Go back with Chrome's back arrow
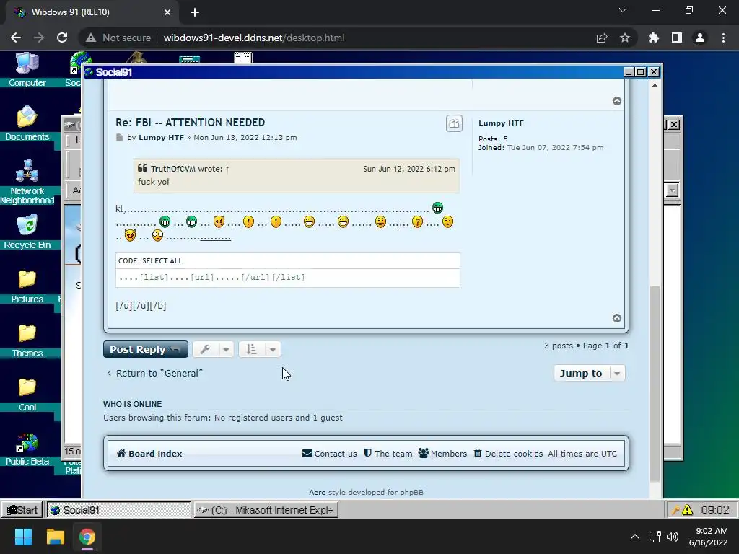The height and width of the screenshot is (554, 739). coord(16,38)
